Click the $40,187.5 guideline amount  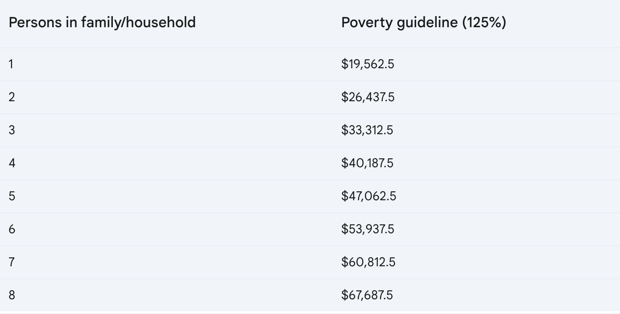(x=367, y=163)
